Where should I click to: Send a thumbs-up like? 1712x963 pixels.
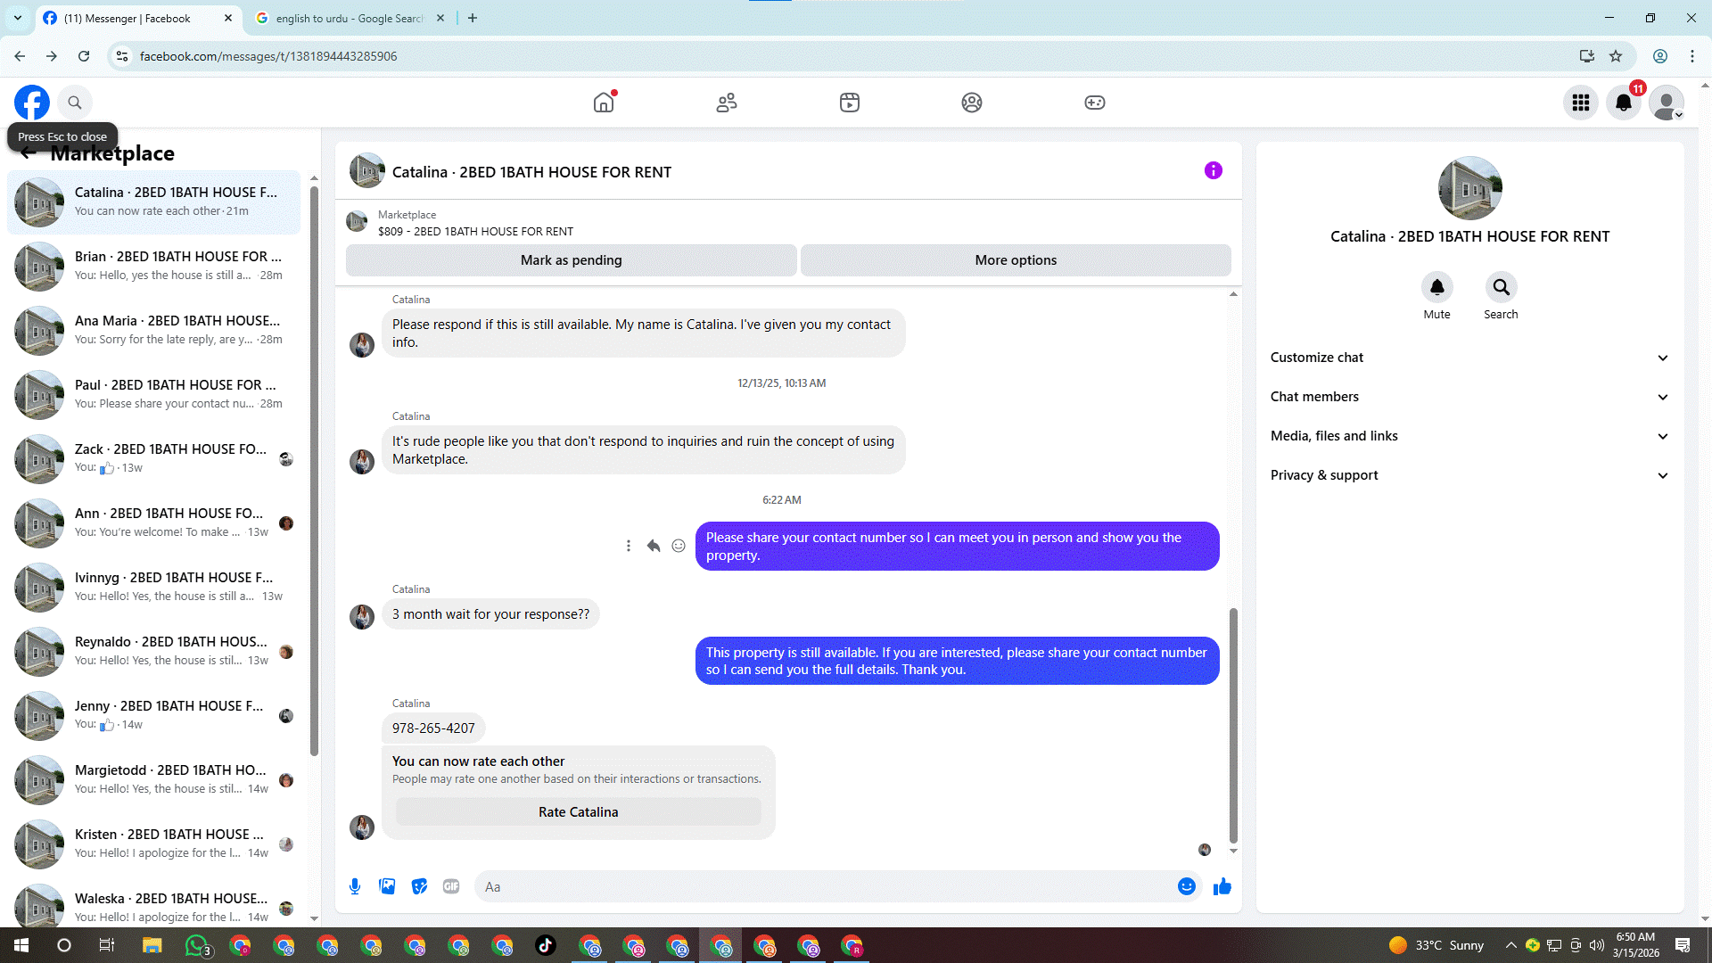[x=1222, y=886]
